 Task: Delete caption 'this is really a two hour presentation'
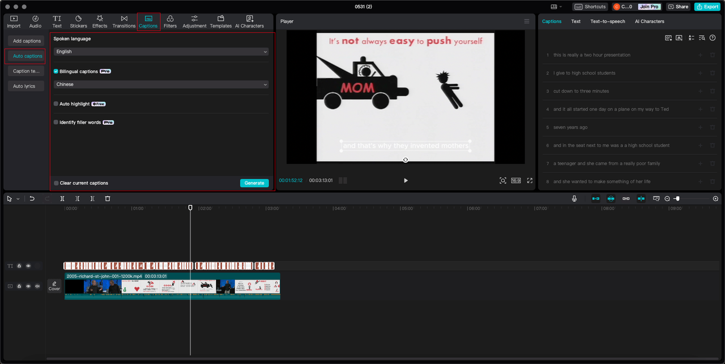click(713, 55)
